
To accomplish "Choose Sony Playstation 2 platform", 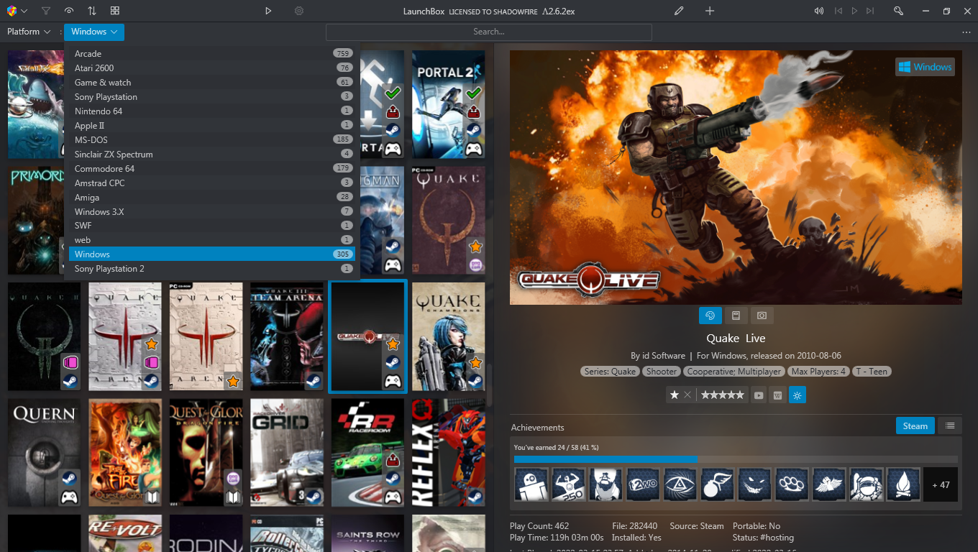I will [212, 269].
